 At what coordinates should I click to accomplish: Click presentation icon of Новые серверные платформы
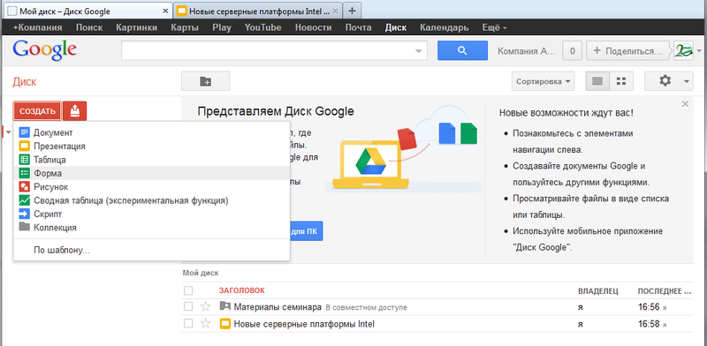click(224, 323)
